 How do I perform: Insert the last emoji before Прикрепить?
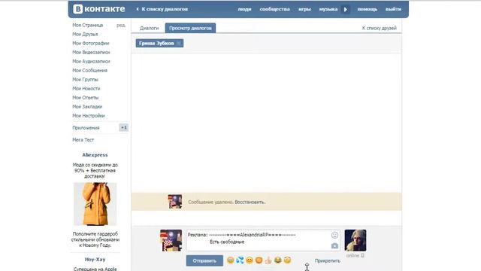[x=287, y=260]
